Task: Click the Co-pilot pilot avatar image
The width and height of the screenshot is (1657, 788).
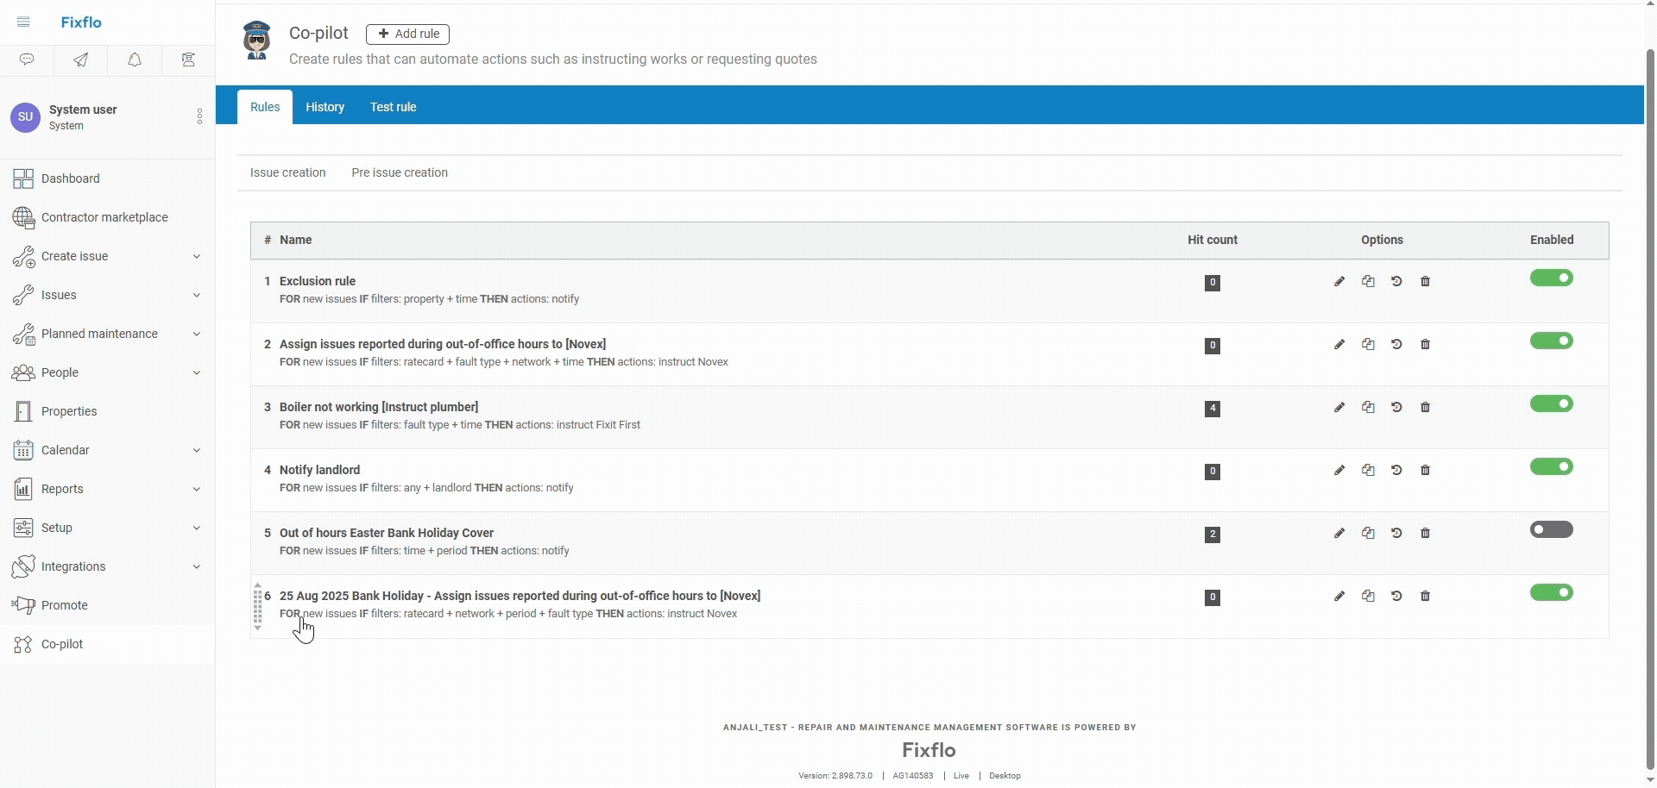Action: pyautogui.click(x=256, y=41)
